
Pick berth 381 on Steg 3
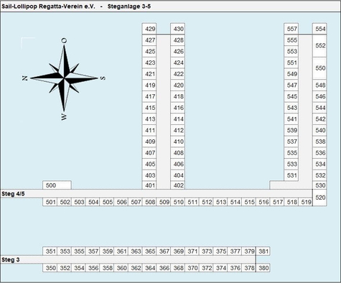point(263,251)
